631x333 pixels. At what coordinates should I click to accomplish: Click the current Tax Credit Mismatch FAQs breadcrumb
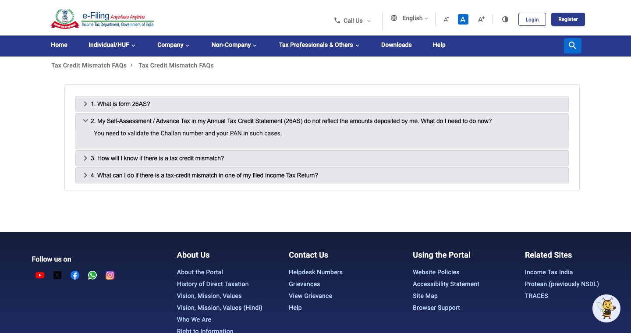coord(176,65)
